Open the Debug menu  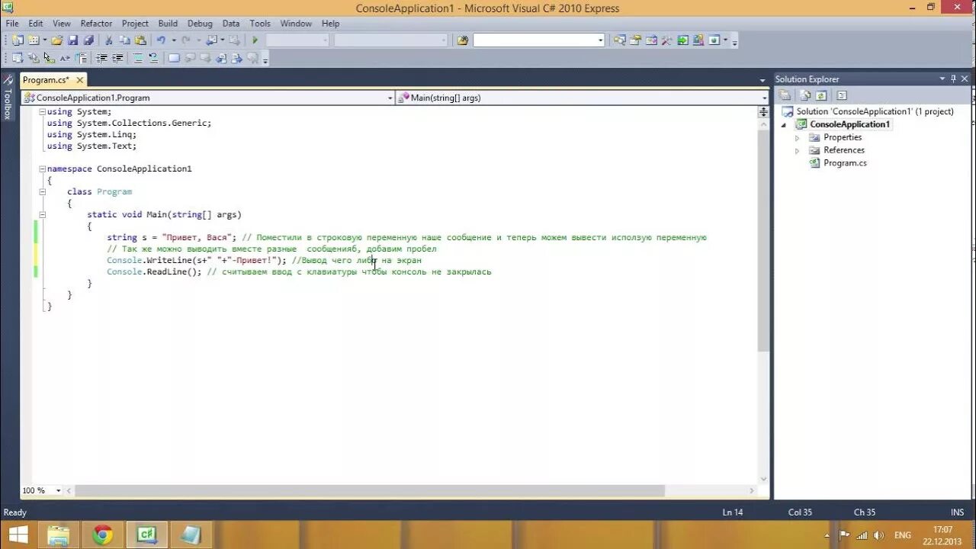(x=201, y=24)
